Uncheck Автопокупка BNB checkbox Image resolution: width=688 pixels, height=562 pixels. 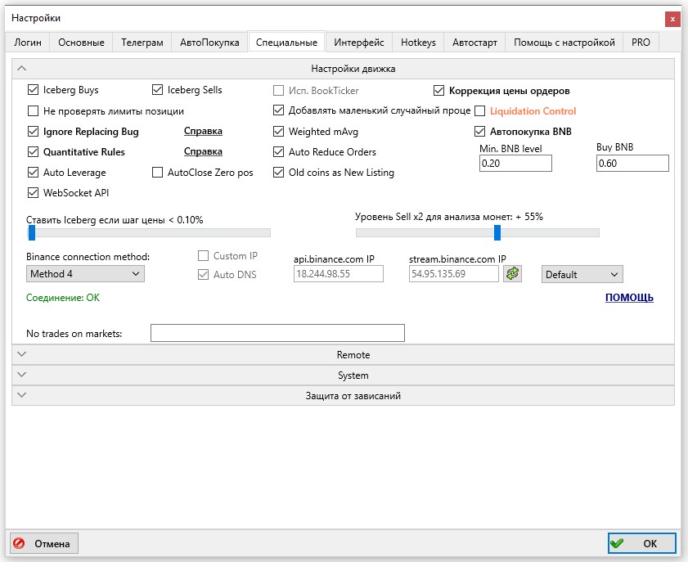point(480,131)
